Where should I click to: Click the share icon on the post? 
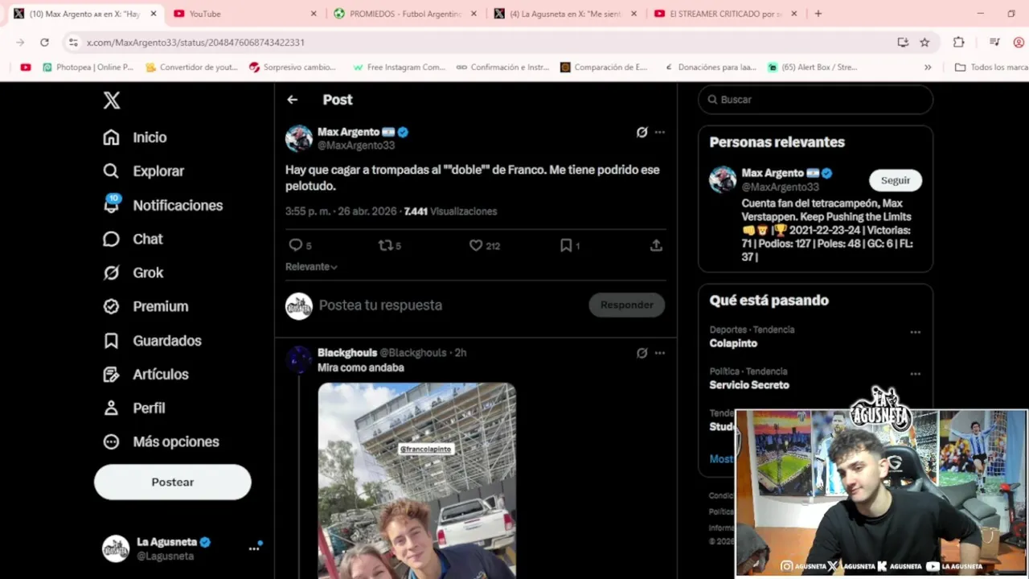coord(656,245)
